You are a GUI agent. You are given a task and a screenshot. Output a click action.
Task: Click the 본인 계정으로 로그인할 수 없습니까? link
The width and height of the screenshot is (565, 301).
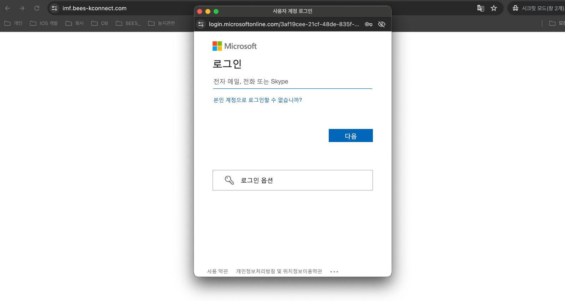[257, 100]
